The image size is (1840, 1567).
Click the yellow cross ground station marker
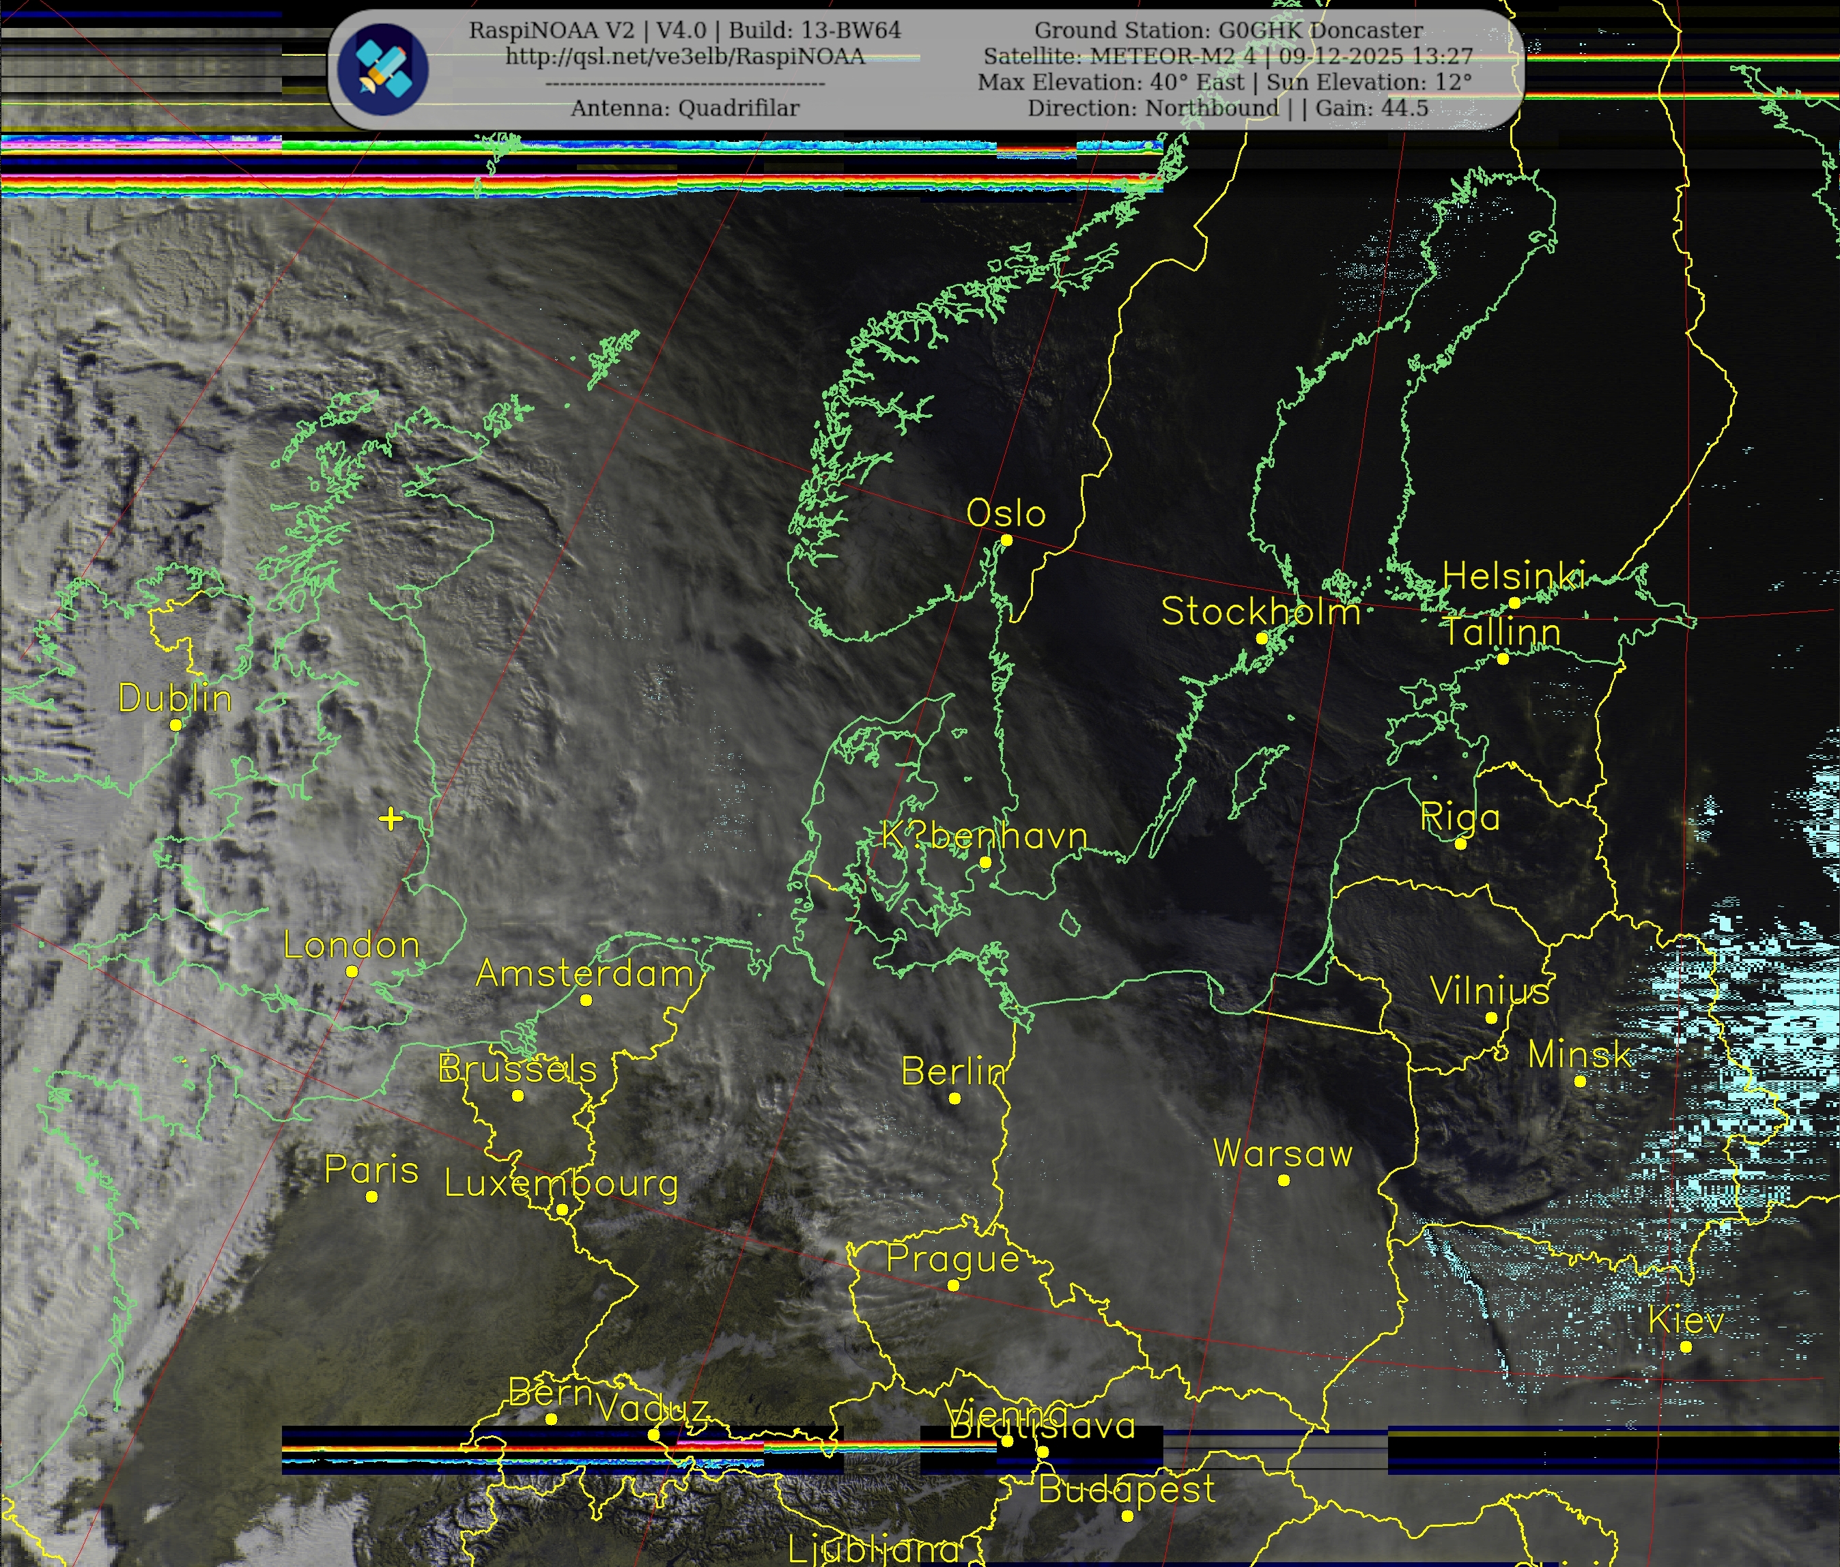[x=391, y=818]
